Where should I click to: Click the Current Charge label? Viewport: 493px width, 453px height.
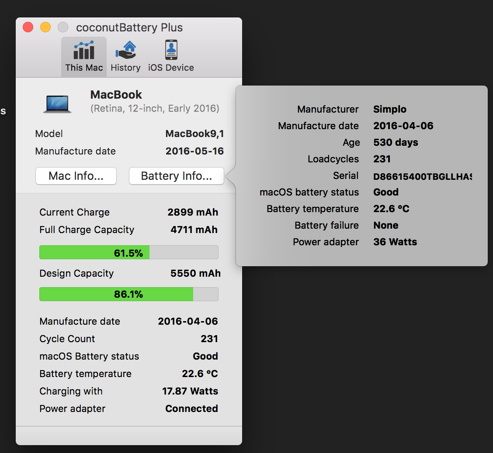tap(74, 213)
